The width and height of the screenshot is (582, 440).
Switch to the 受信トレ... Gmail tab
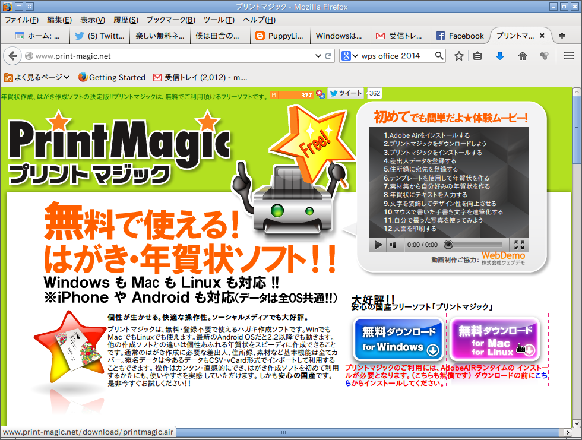(x=400, y=36)
